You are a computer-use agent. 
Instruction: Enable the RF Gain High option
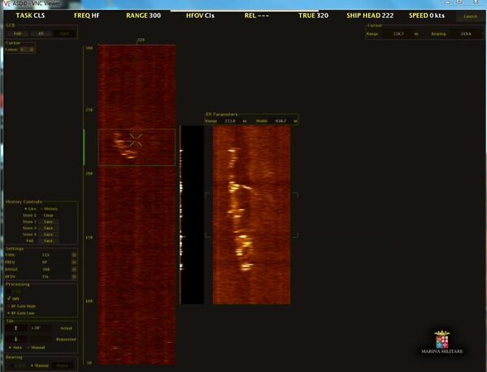9,306
